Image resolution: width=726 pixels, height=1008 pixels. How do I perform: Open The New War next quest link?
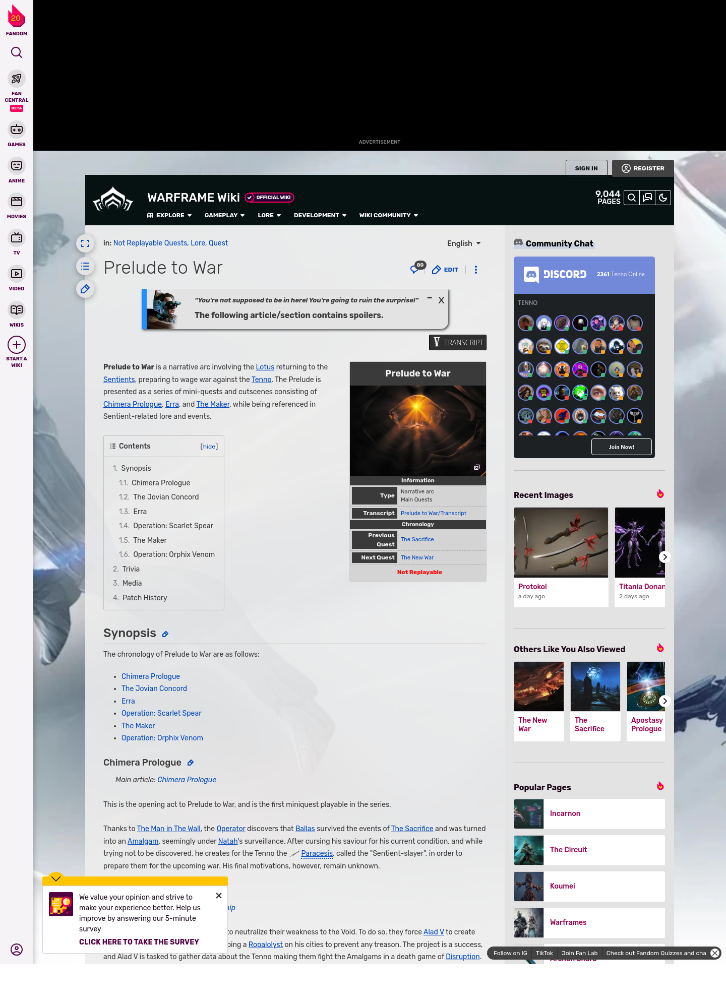(417, 557)
